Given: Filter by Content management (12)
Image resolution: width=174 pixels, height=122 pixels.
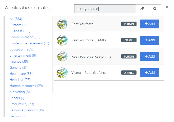Looking at the screenshot, I should coord(29,43).
